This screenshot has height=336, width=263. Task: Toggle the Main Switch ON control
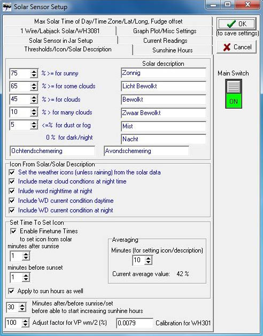(x=234, y=94)
